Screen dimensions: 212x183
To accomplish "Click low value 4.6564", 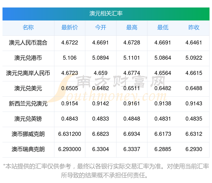I will (163, 73).
